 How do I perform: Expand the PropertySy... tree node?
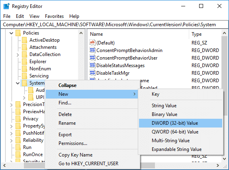coord(12,126)
